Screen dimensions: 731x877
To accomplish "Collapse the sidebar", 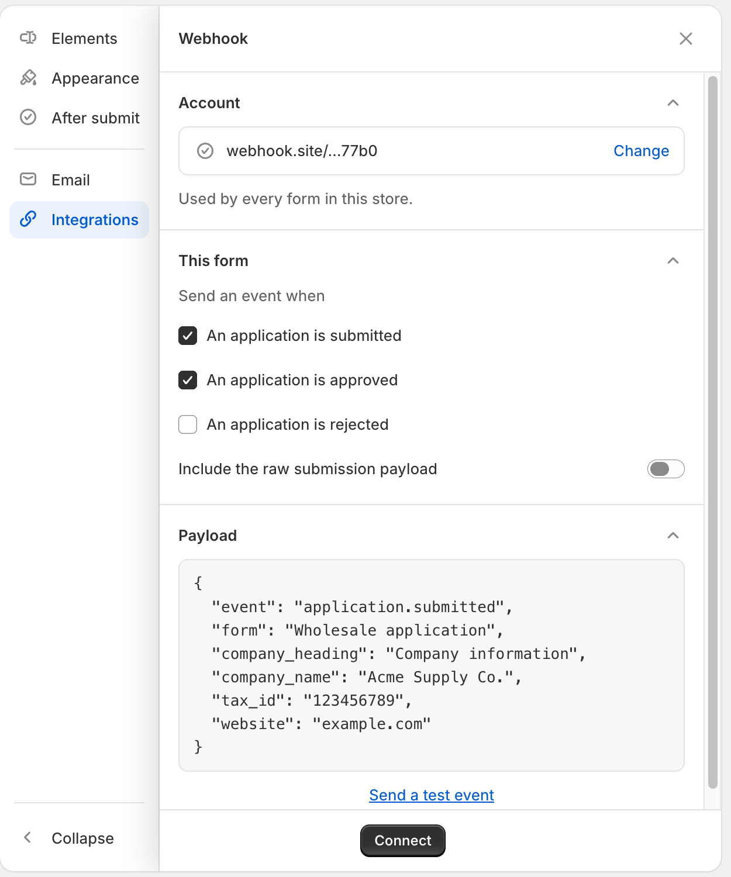I will [79, 838].
